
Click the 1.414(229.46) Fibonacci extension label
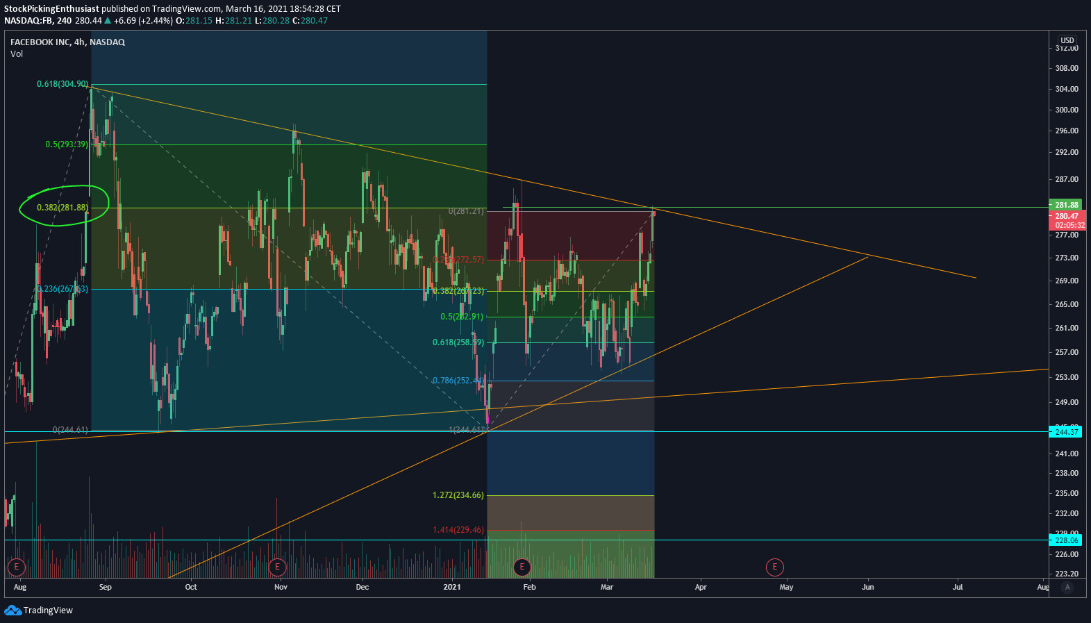458,530
